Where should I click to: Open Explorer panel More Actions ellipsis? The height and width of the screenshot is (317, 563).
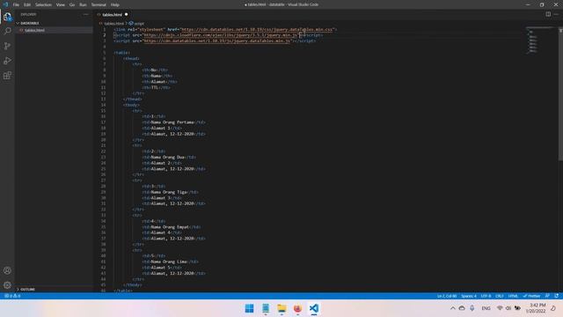(x=86, y=14)
